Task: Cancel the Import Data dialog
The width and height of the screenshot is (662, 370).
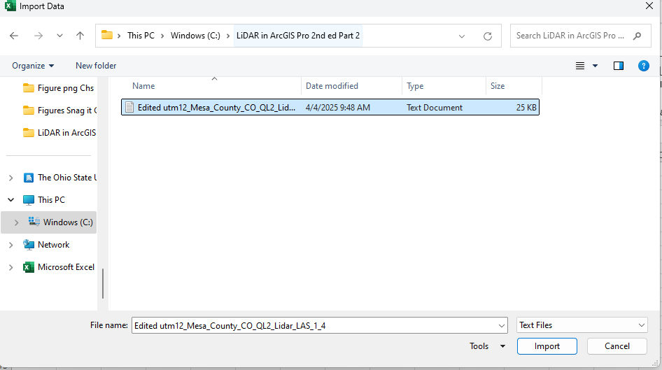Action: 617,346
